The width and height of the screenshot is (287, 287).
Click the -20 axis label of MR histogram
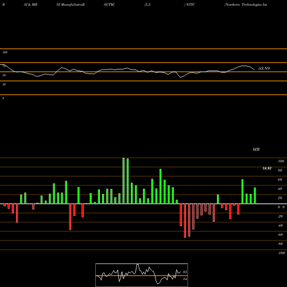tap(280, 216)
